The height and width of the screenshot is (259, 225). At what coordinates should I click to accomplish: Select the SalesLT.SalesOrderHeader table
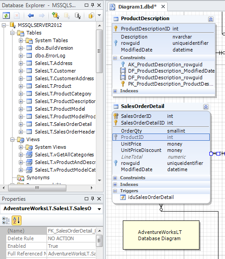pos(65,132)
